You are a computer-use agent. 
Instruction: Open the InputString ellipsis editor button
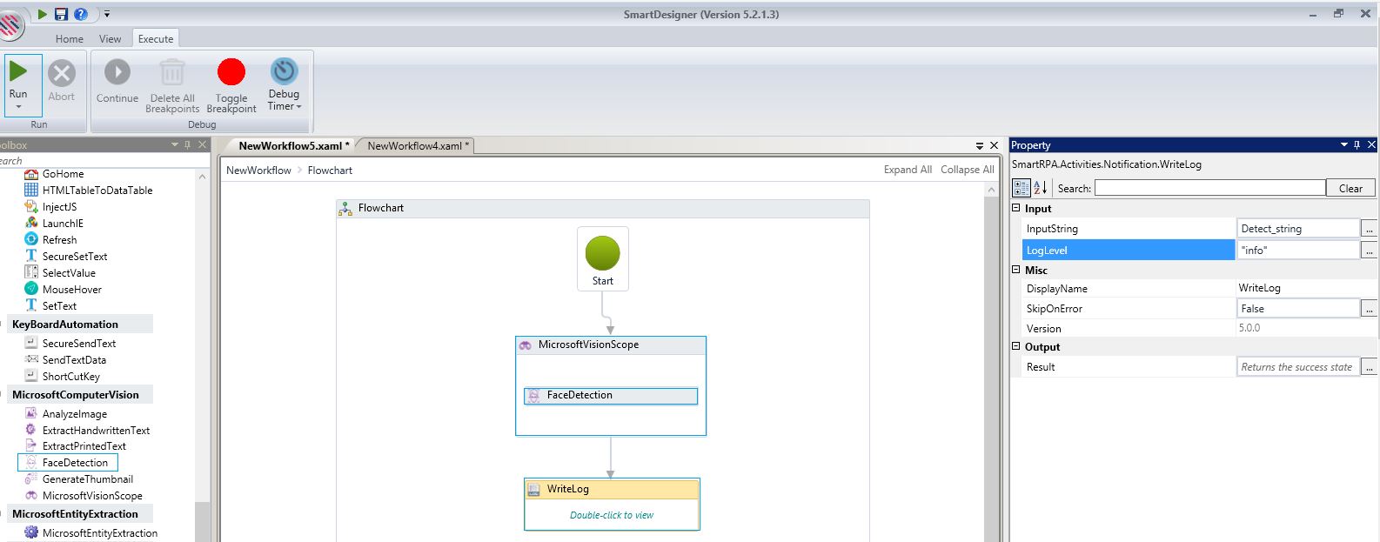click(1369, 229)
